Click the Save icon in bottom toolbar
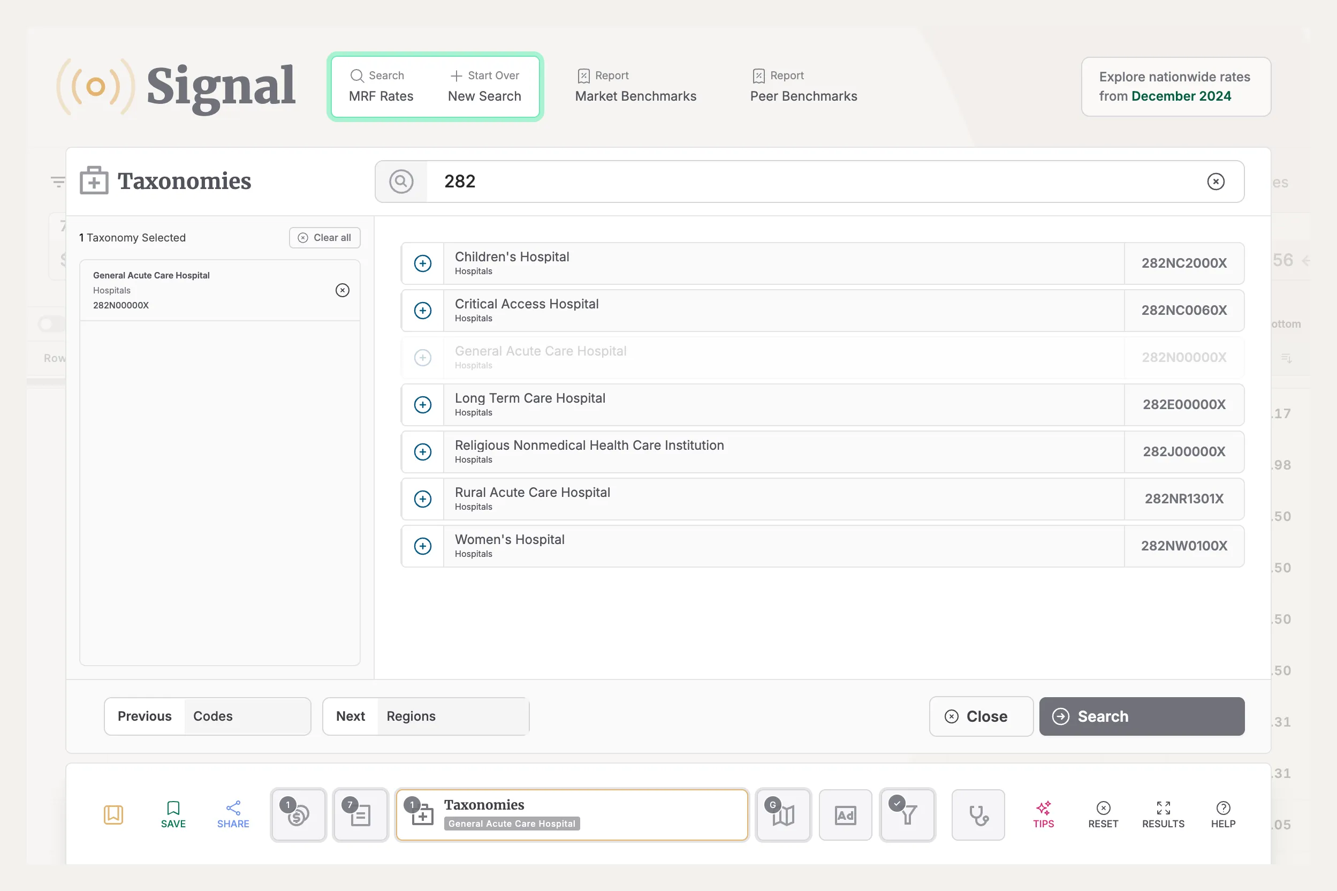The height and width of the screenshot is (891, 1337). coord(173,812)
